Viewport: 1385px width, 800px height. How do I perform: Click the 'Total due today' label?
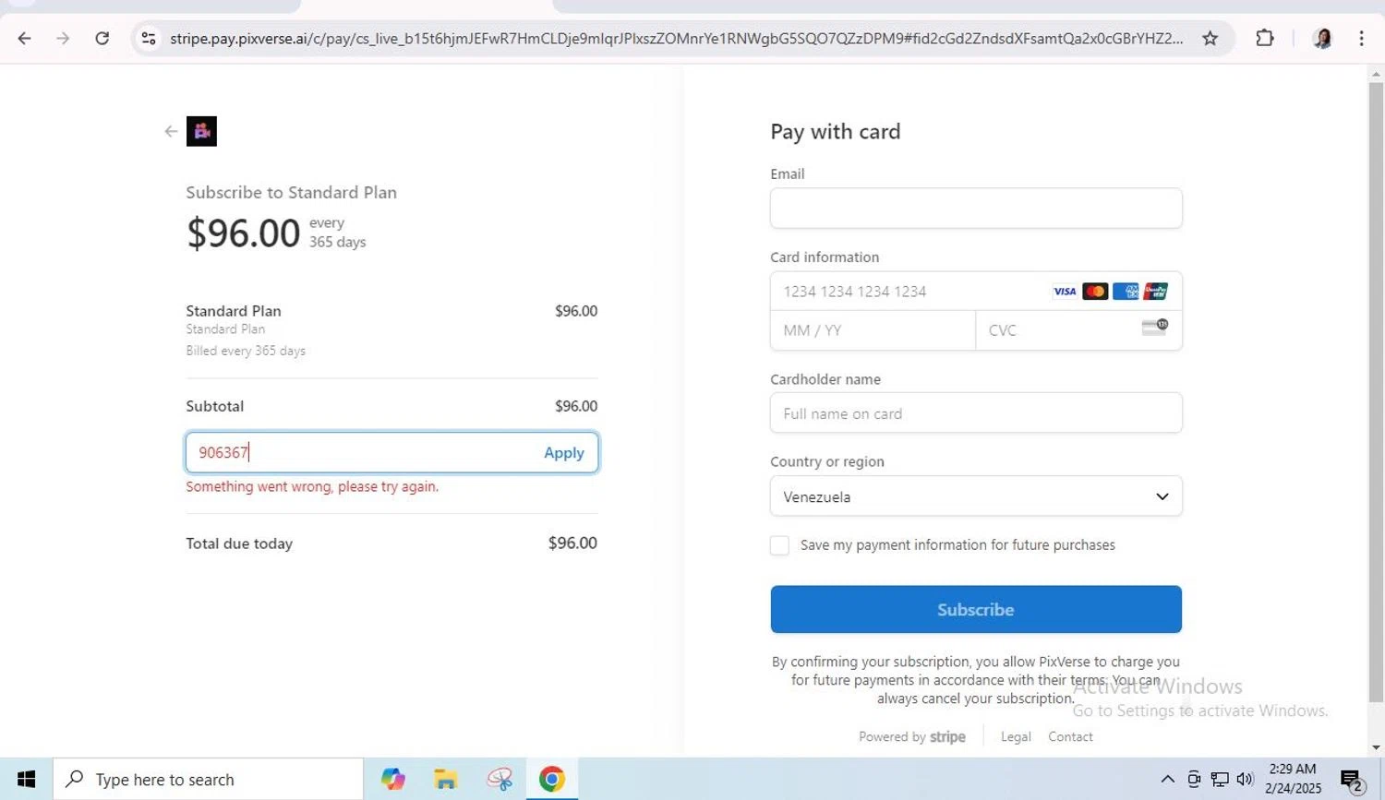[239, 543]
